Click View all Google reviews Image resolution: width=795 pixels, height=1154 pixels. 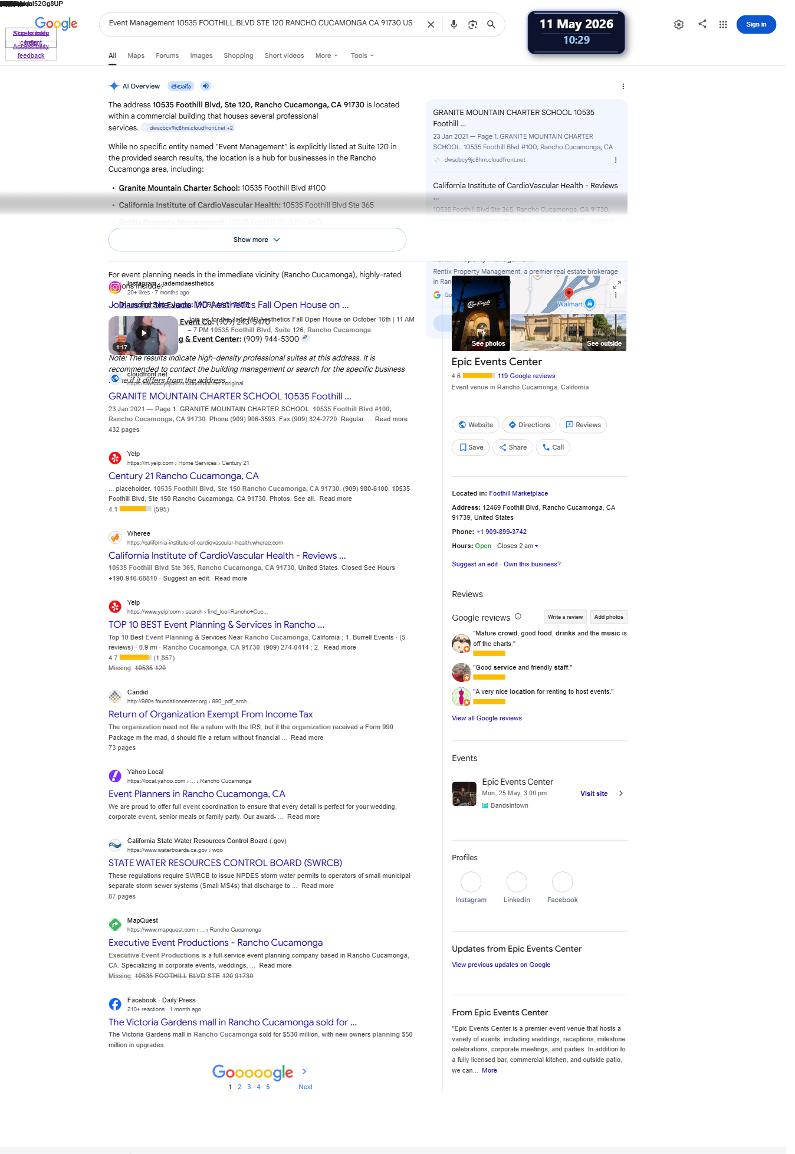[487, 718]
